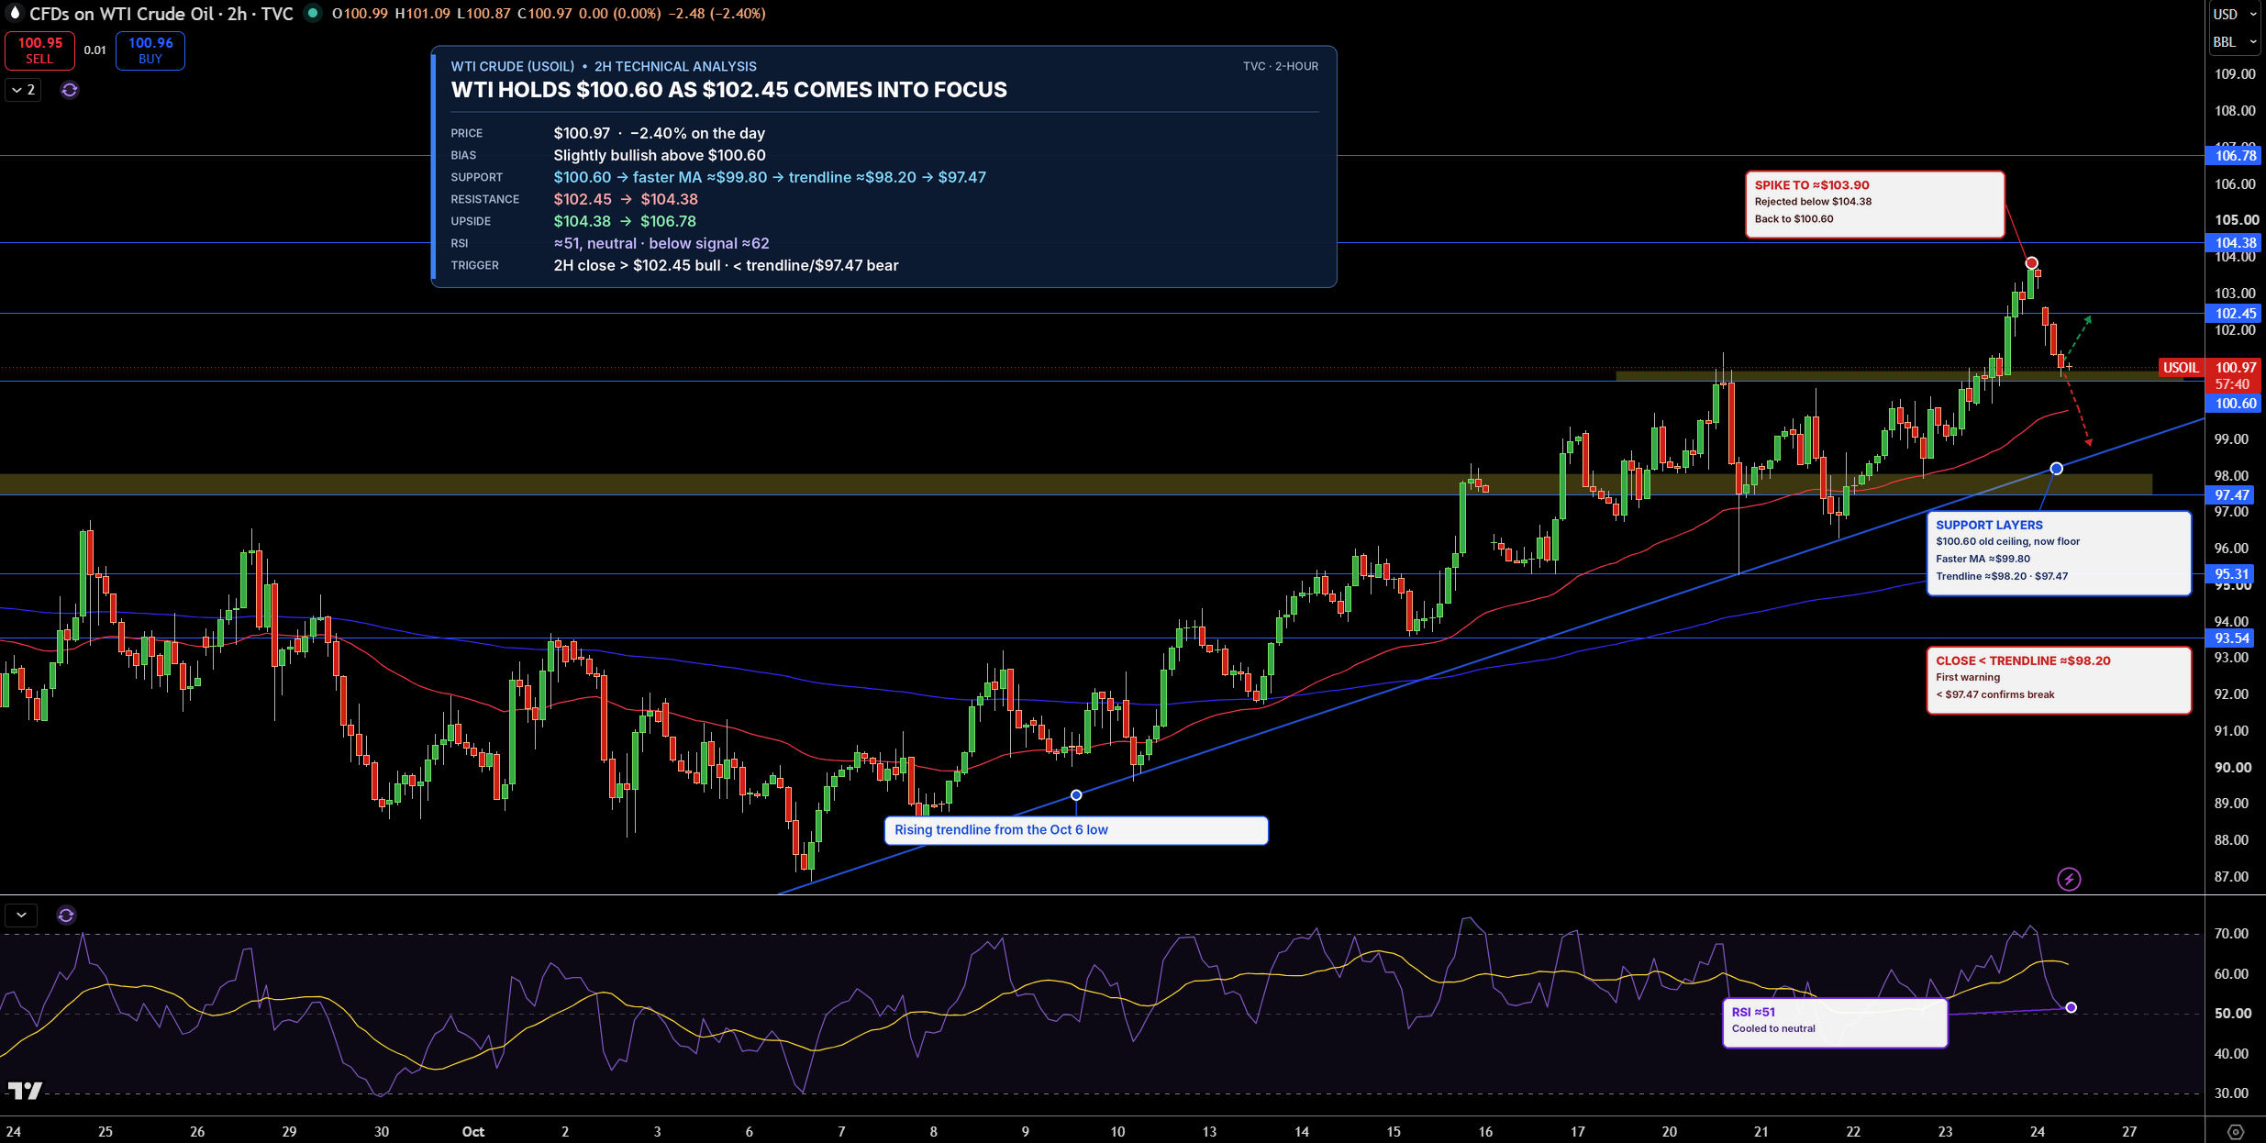Click the purple RSI endpoint marker dot
This screenshot has width=2266, height=1143.
tap(2072, 1007)
